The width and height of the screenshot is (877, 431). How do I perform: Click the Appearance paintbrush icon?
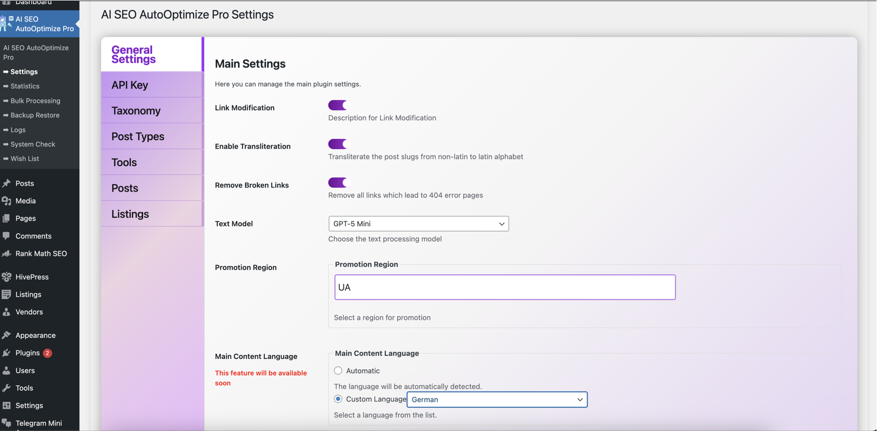[x=6, y=335]
